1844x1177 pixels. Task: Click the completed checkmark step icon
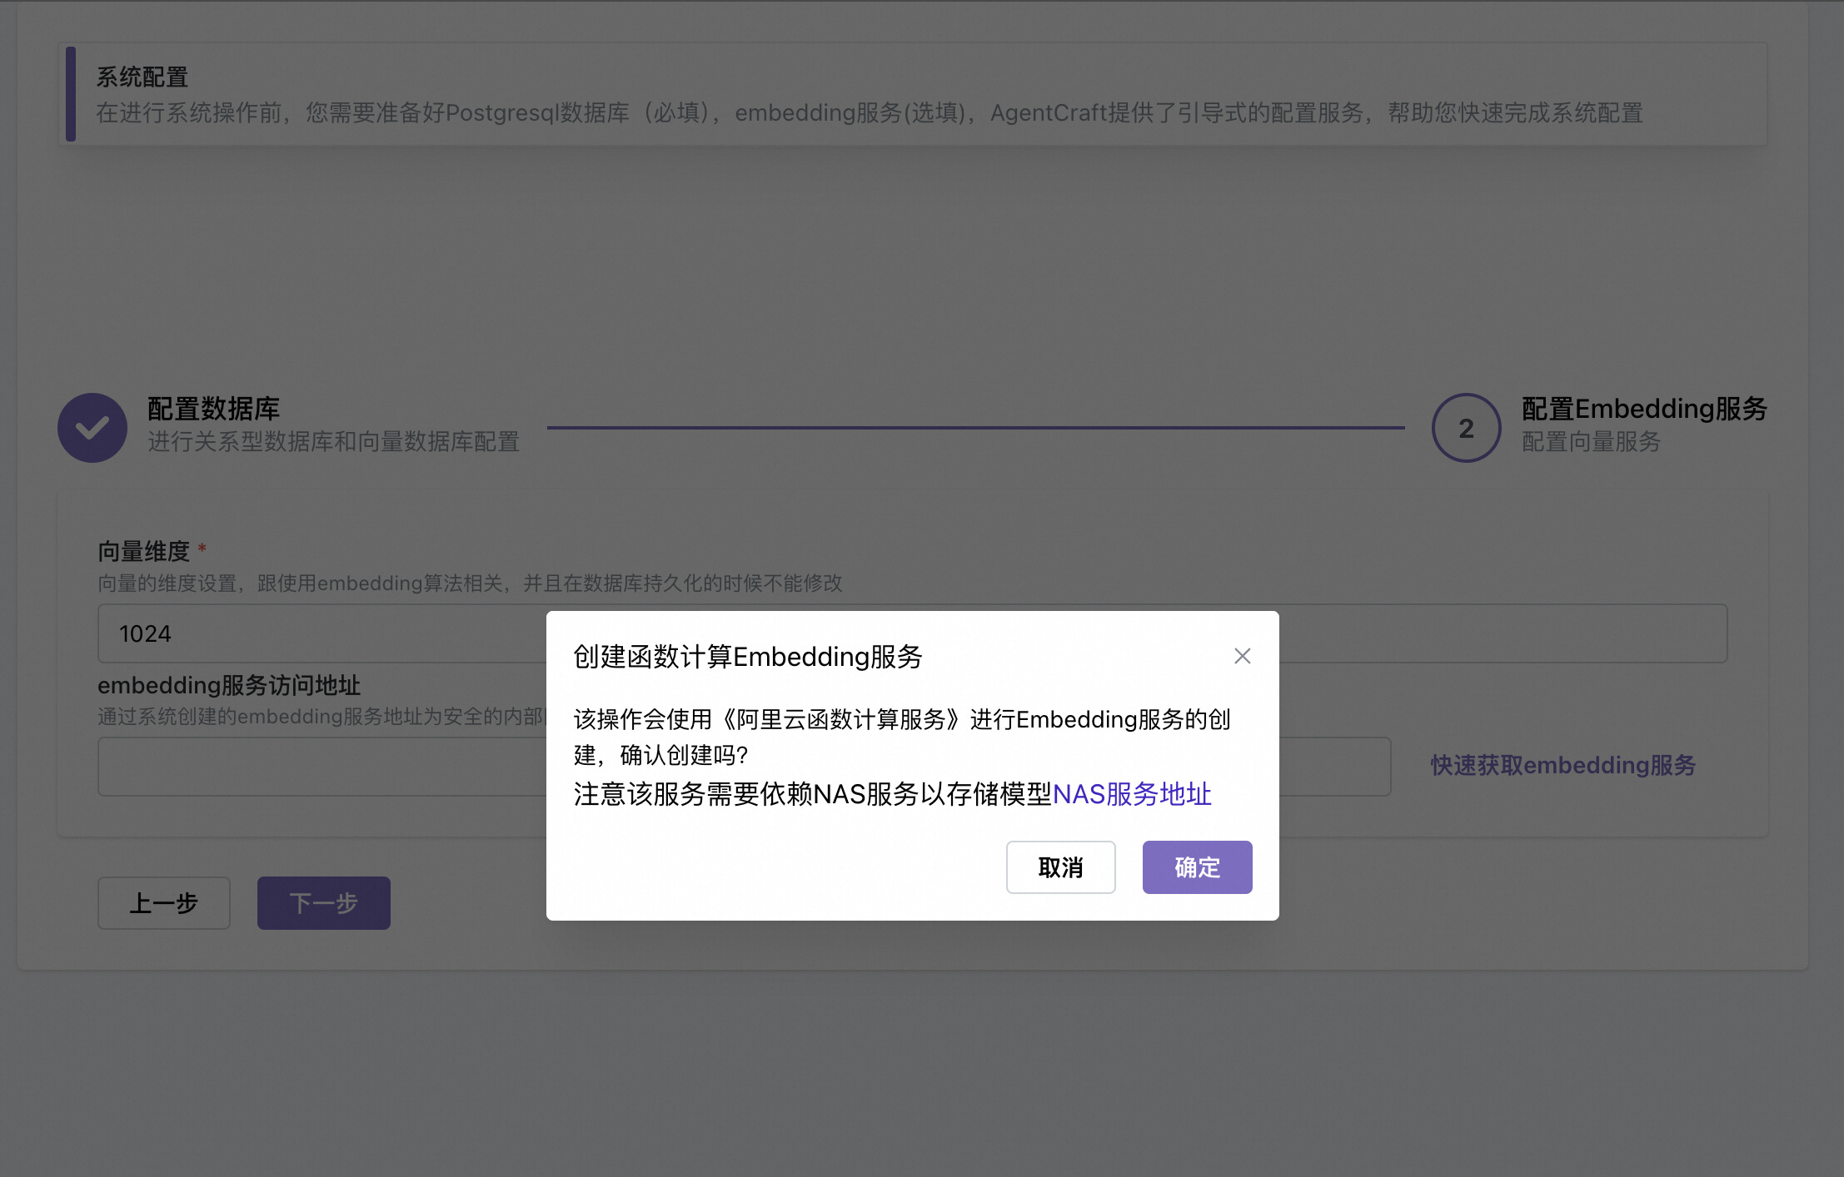[92, 428]
